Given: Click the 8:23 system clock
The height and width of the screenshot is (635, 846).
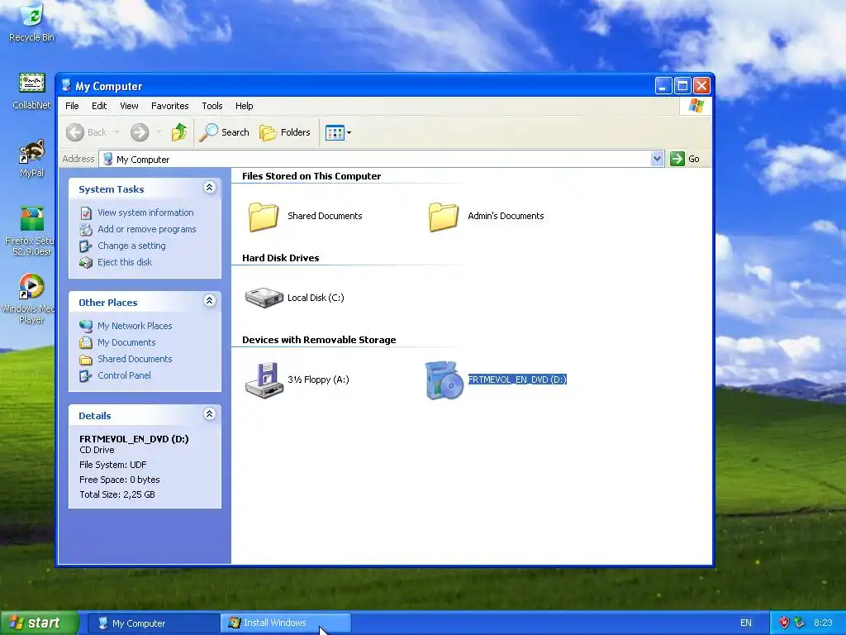Looking at the screenshot, I should pos(823,623).
